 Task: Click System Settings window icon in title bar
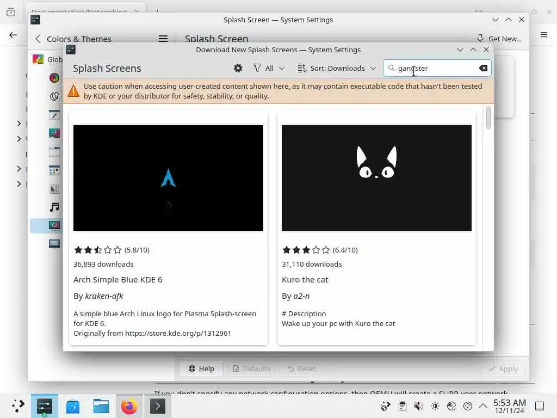35,20
